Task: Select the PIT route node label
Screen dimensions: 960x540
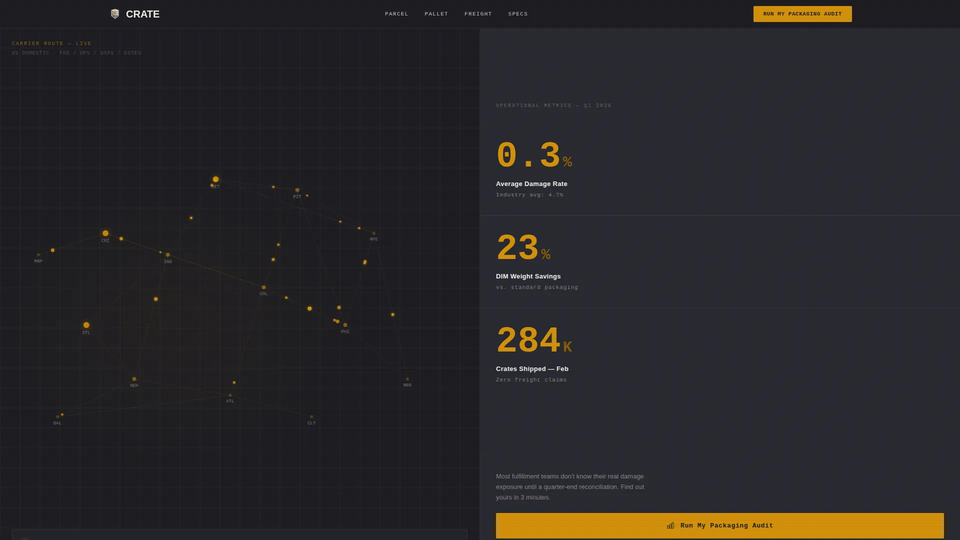Action: 297,197
